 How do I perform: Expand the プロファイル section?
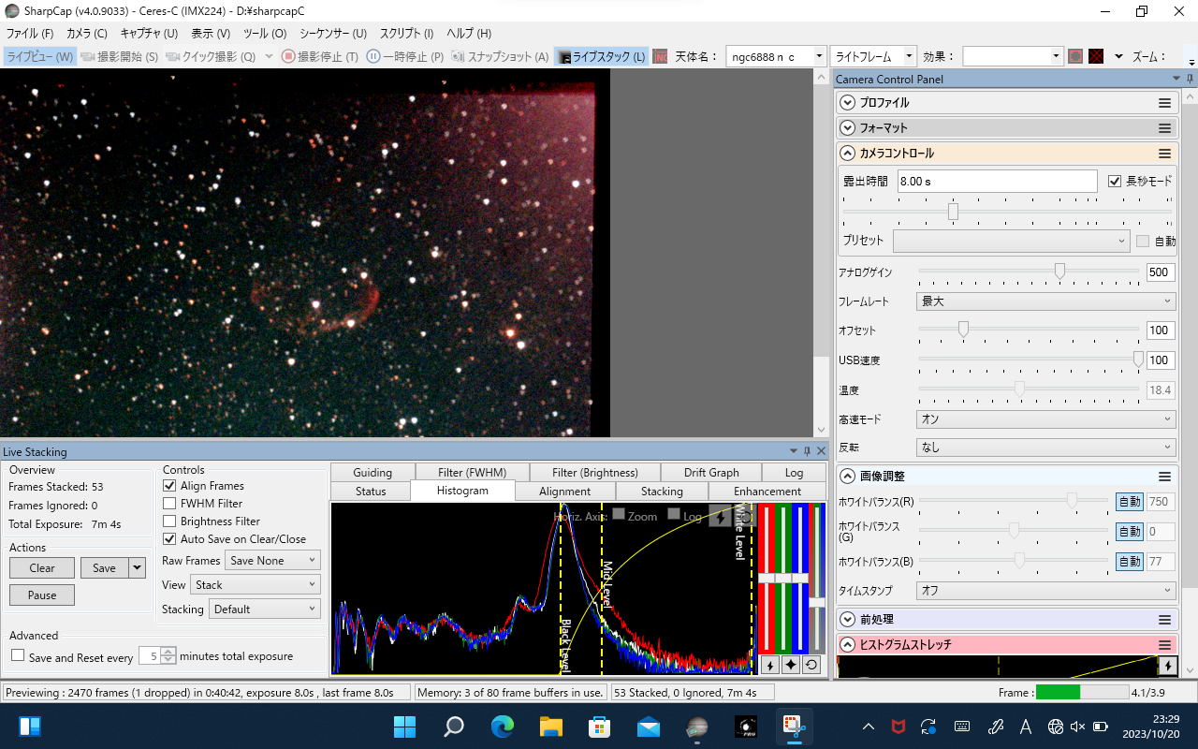pyautogui.click(x=848, y=103)
